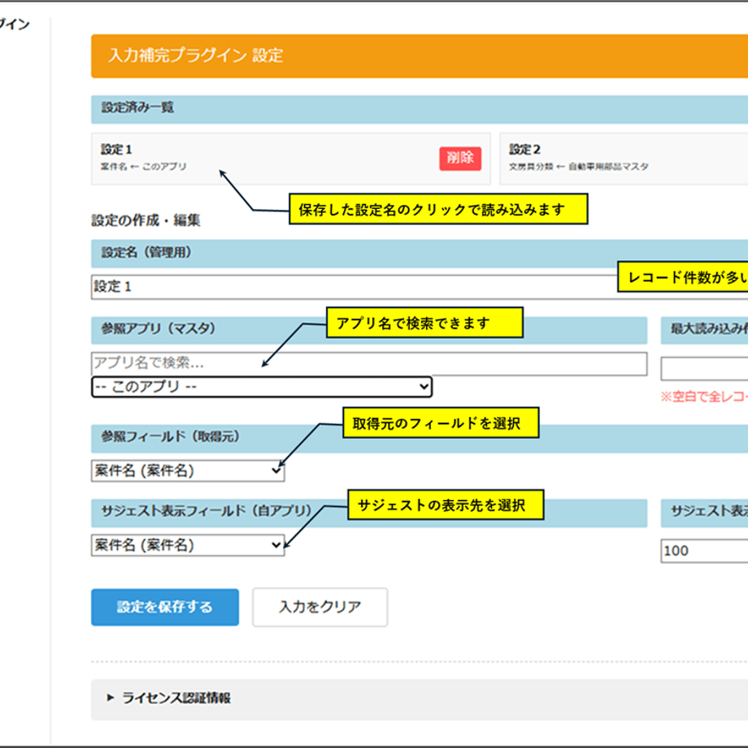Click the red 削除 button on 設定1
This screenshot has height=748, width=748.
[460, 159]
